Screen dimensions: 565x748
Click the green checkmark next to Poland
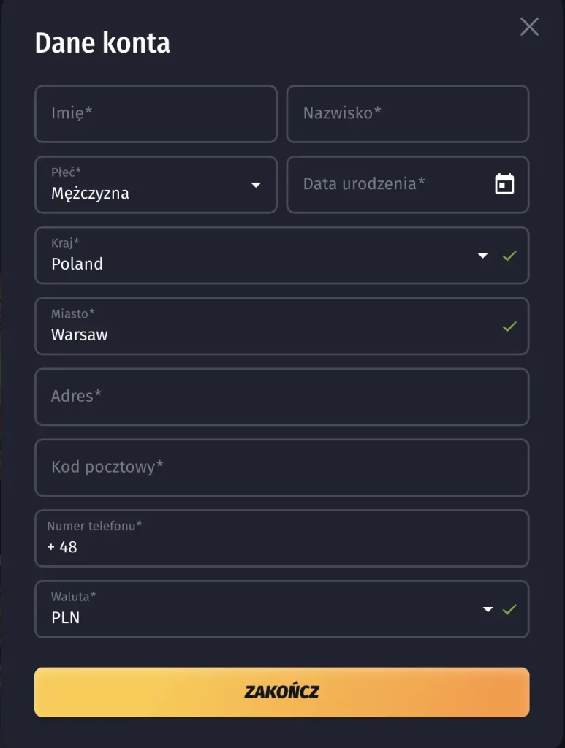pos(509,256)
